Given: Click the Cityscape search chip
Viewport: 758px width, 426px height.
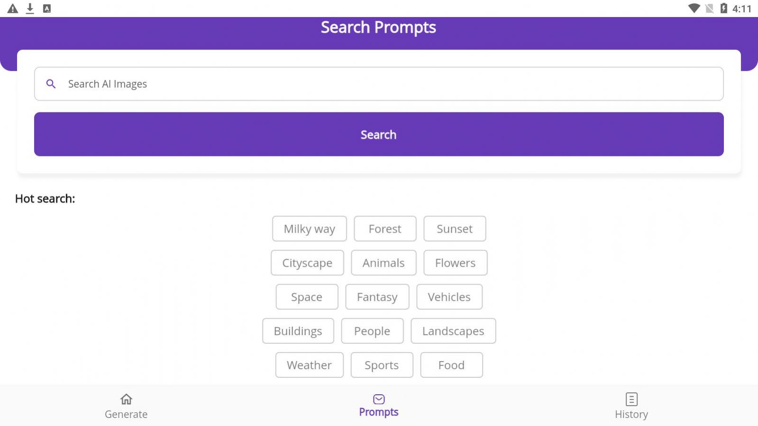Looking at the screenshot, I should pos(307,263).
